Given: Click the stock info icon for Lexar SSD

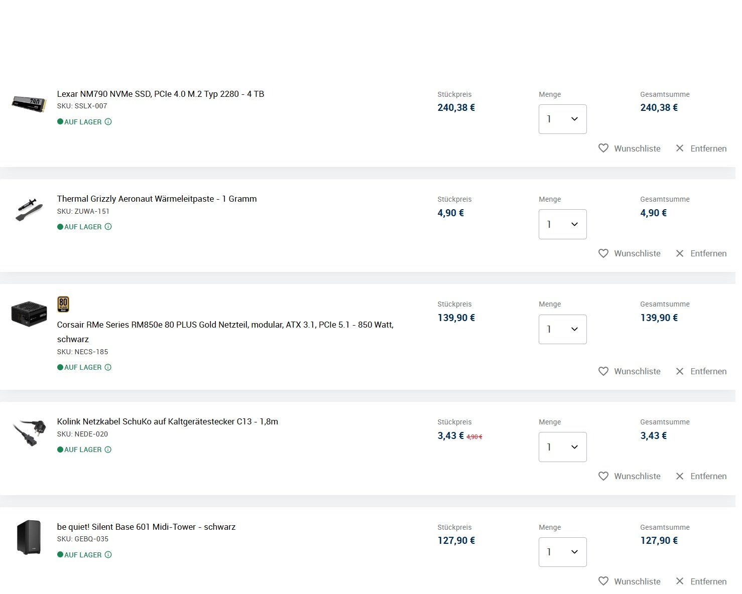Looking at the screenshot, I should (x=108, y=122).
